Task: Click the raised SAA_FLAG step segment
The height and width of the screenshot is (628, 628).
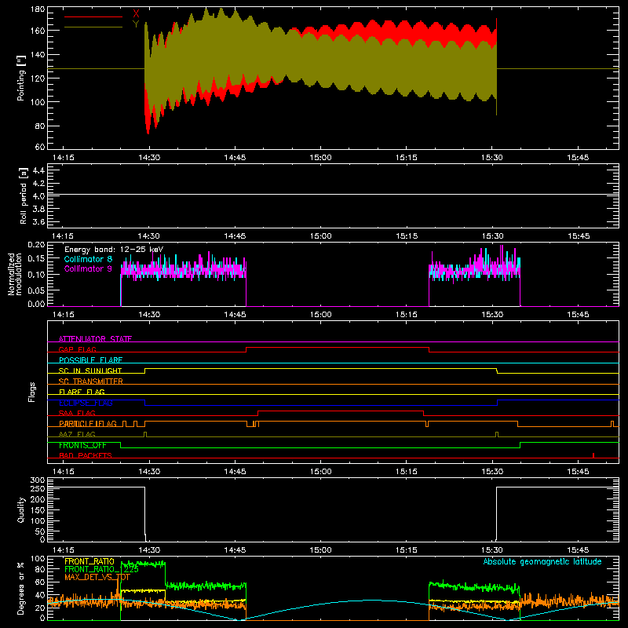Action: point(341,411)
